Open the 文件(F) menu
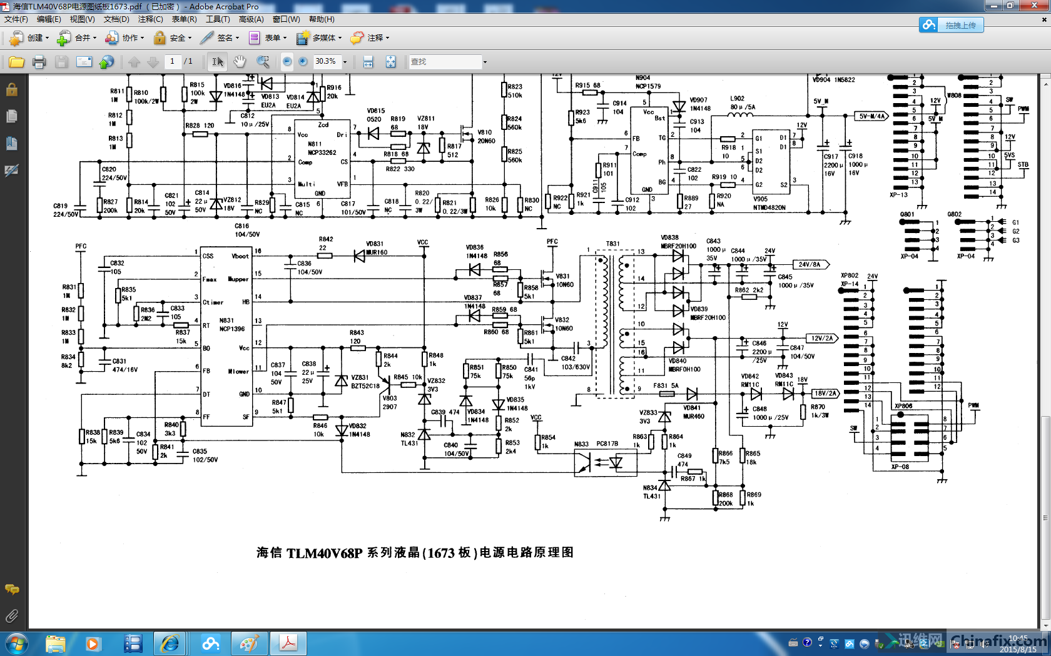The image size is (1051, 656). pyautogui.click(x=16, y=19)
